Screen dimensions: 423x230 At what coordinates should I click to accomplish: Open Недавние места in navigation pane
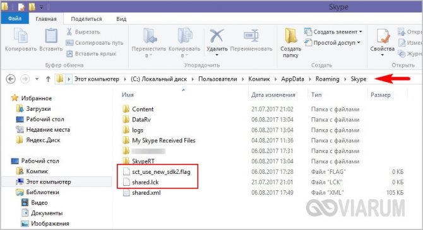[48, 130]
